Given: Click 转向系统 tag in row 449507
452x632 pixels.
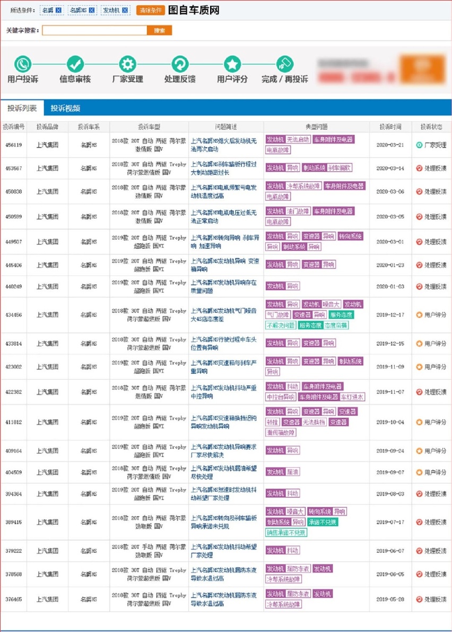Looking at the screenshot, I should [x=350, y=236].
